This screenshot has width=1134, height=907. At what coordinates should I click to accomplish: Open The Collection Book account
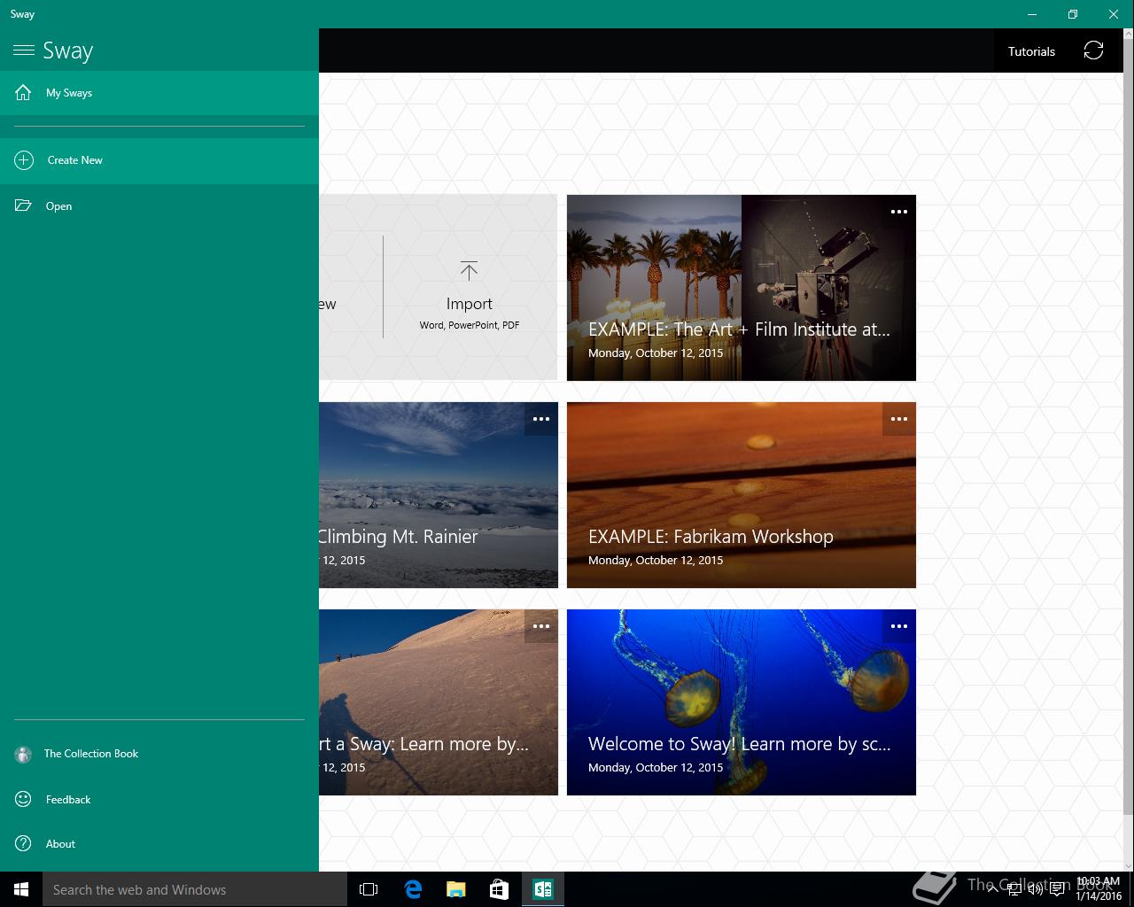pos(90,754)
